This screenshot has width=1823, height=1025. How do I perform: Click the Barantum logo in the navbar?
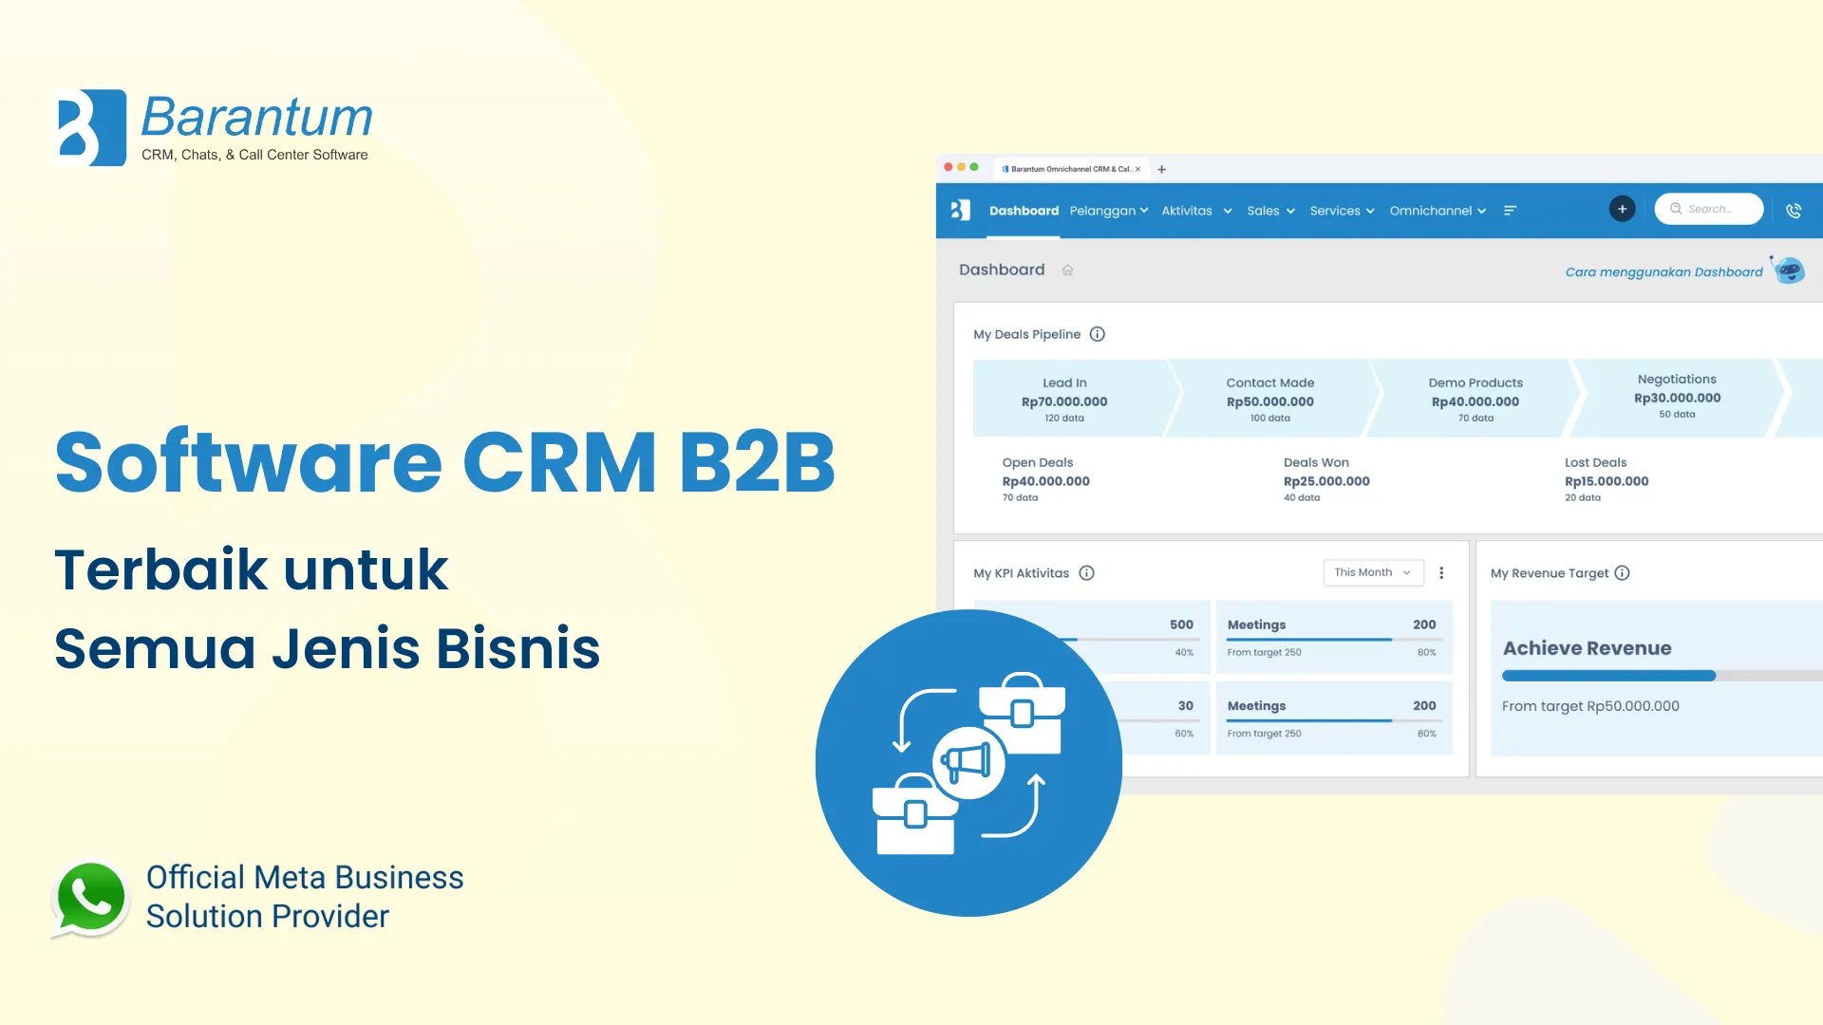click(959, 211)
